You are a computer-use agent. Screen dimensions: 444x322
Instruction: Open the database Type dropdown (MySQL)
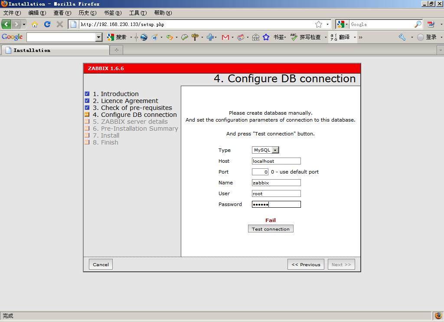click(x=265, y=150)
